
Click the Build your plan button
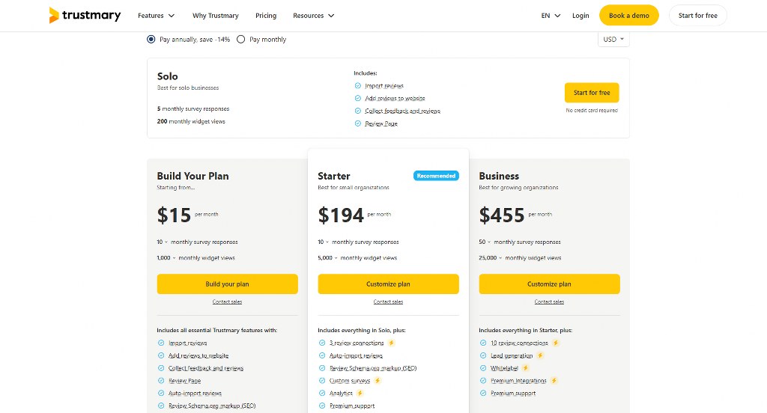(227, 284)
